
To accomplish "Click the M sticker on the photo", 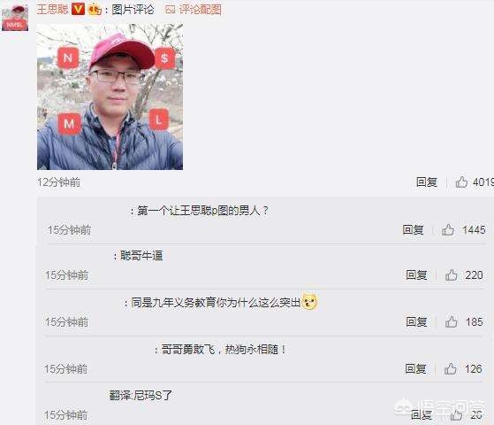I will point(69,124).
